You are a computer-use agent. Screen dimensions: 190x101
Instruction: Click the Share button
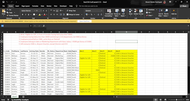tap(184, 6)
